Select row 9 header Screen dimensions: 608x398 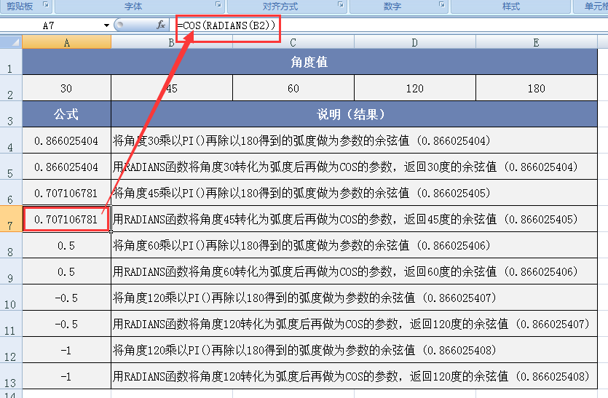click(11, 271)
